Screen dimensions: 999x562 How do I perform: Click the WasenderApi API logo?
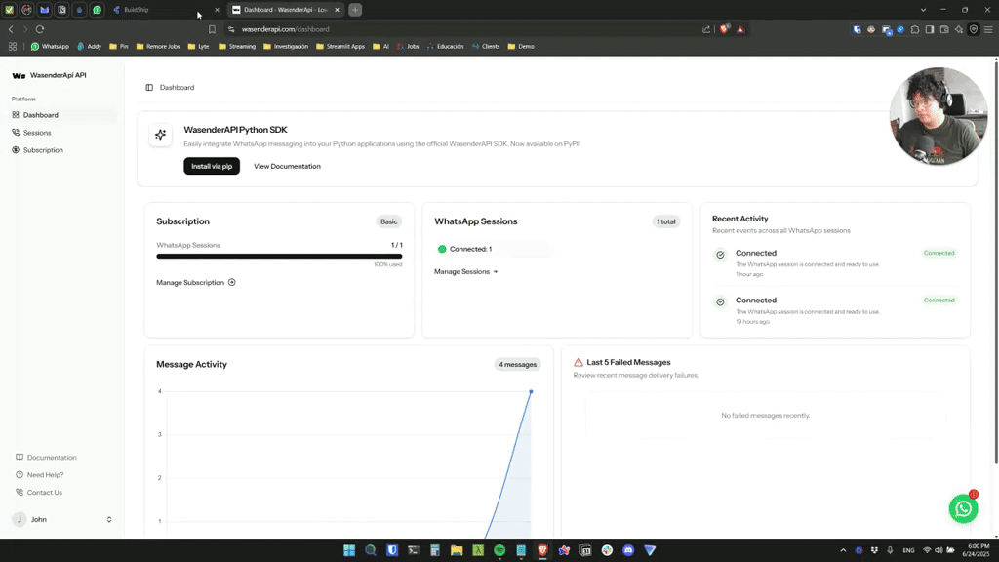(49, 75)
